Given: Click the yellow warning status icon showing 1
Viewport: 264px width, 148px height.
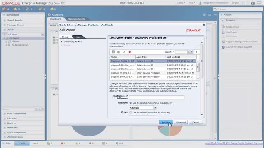Looking at the screenshot, I should 77,143.
